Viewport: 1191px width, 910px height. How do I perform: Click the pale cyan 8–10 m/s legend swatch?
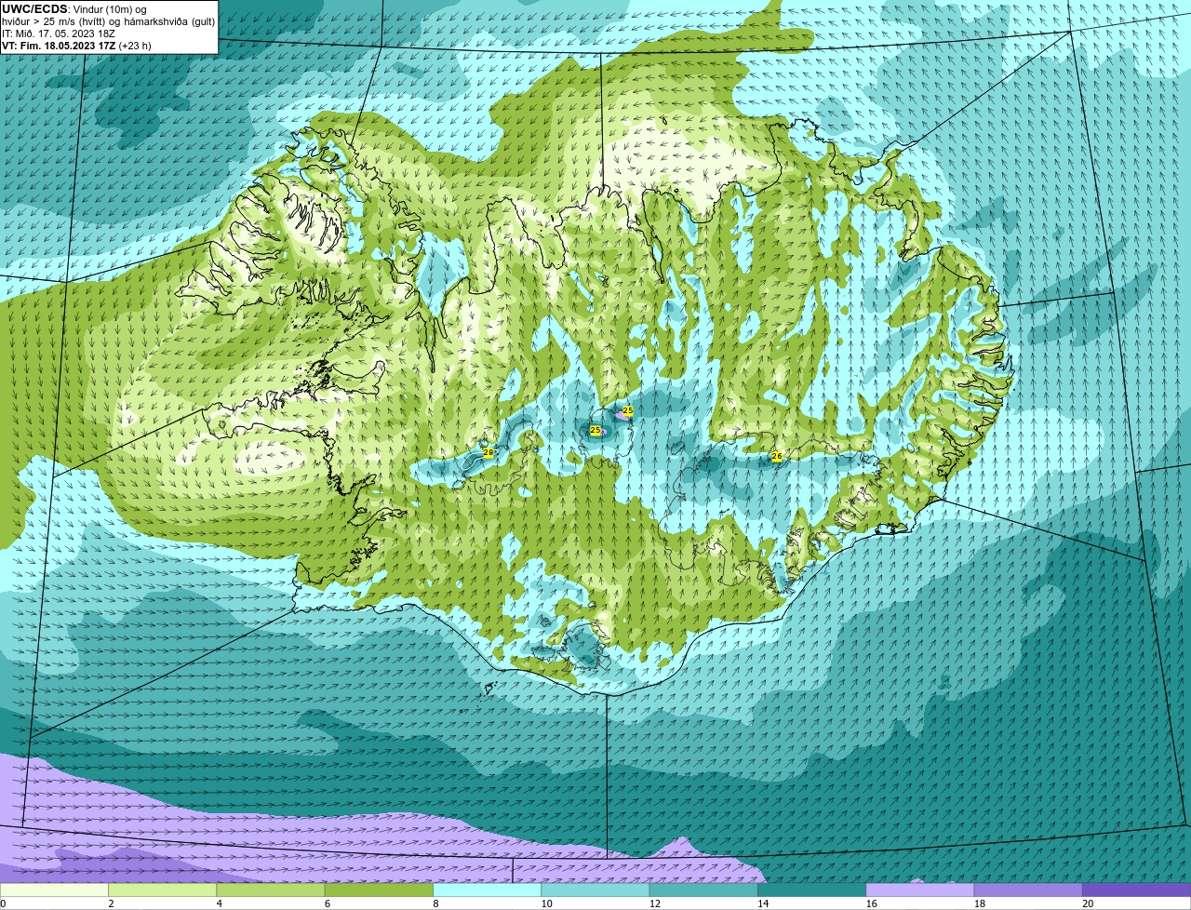point(488,890)
